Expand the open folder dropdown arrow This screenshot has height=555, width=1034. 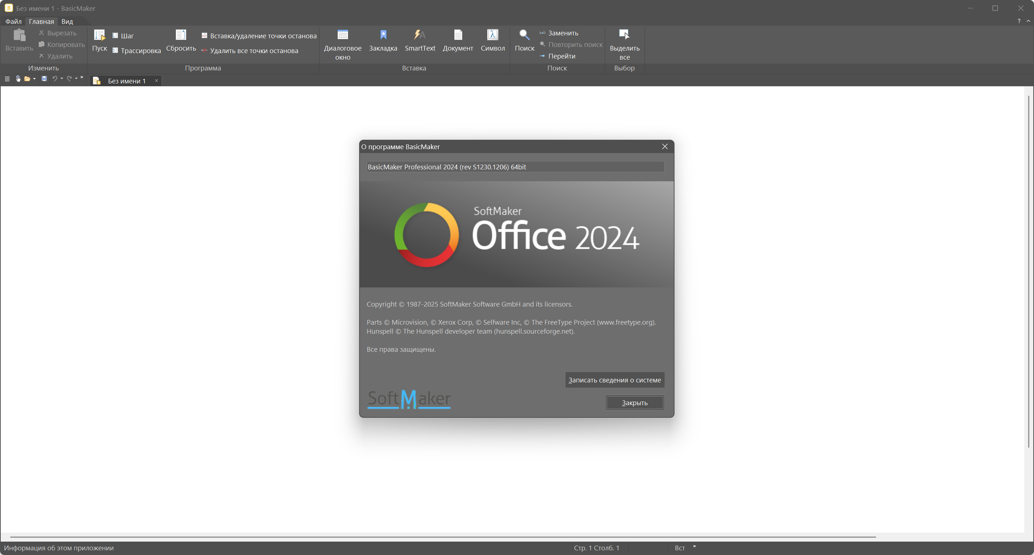click(x=35, y=79)
